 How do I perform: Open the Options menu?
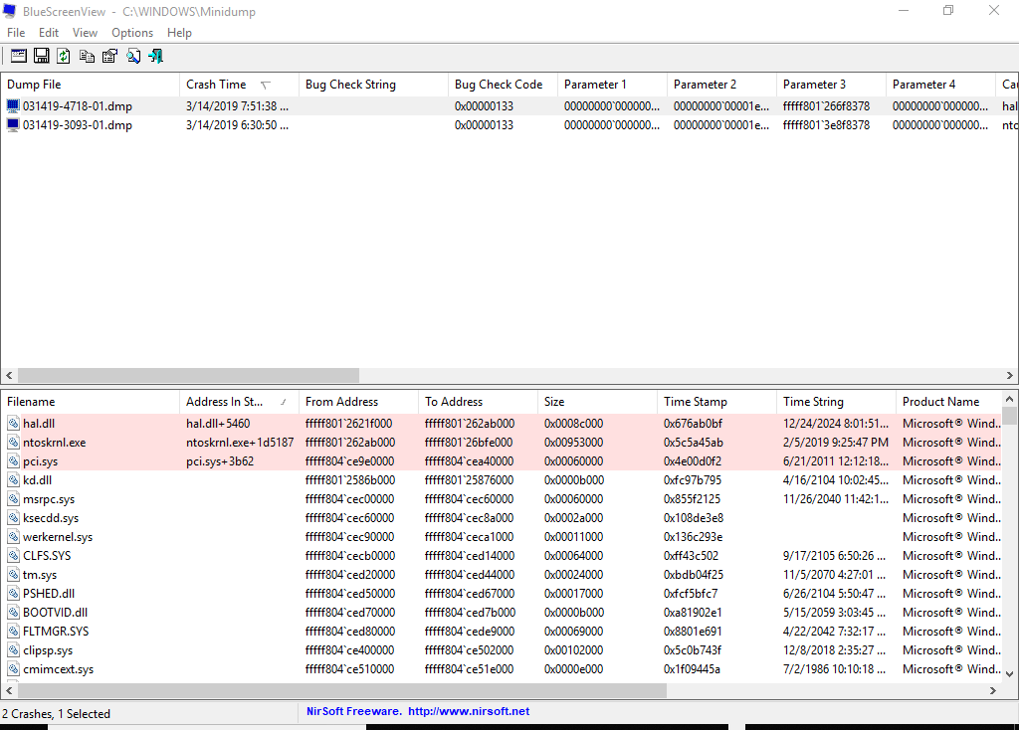132,33
